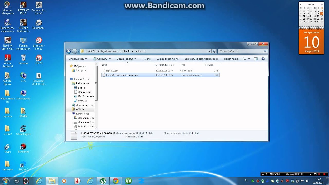Open recent pages dropdown beside navigation arrows
Viewport: 329px width, 185px height.
point(79,51)
